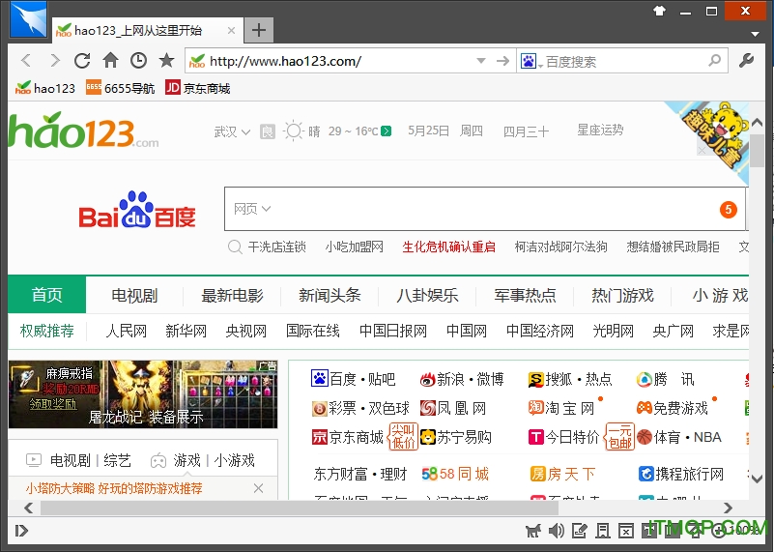This screenshot has height=552, width=774.
Task: Open 凤凰网 site link
Action: tap(453, 408)
